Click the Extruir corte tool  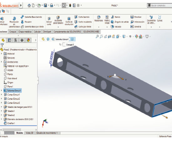tap(49, 21)
